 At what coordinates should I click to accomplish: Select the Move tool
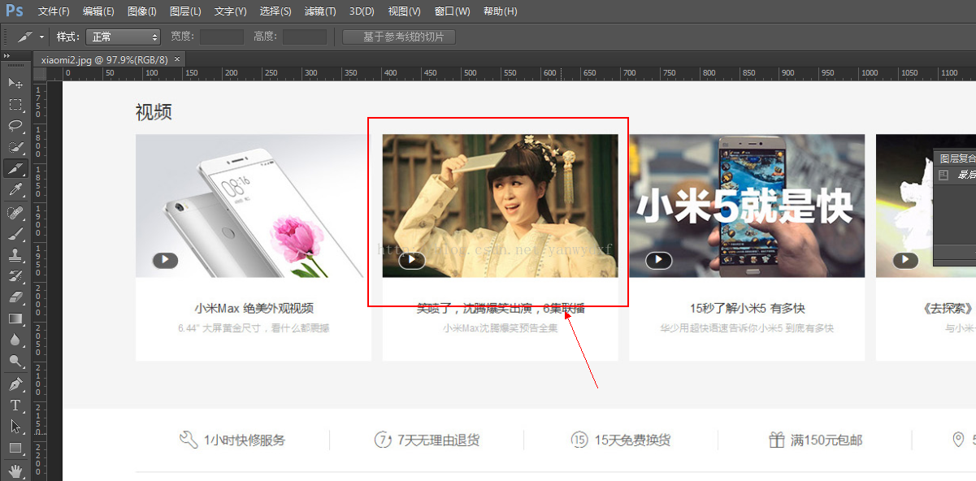[x=15, y=83]
